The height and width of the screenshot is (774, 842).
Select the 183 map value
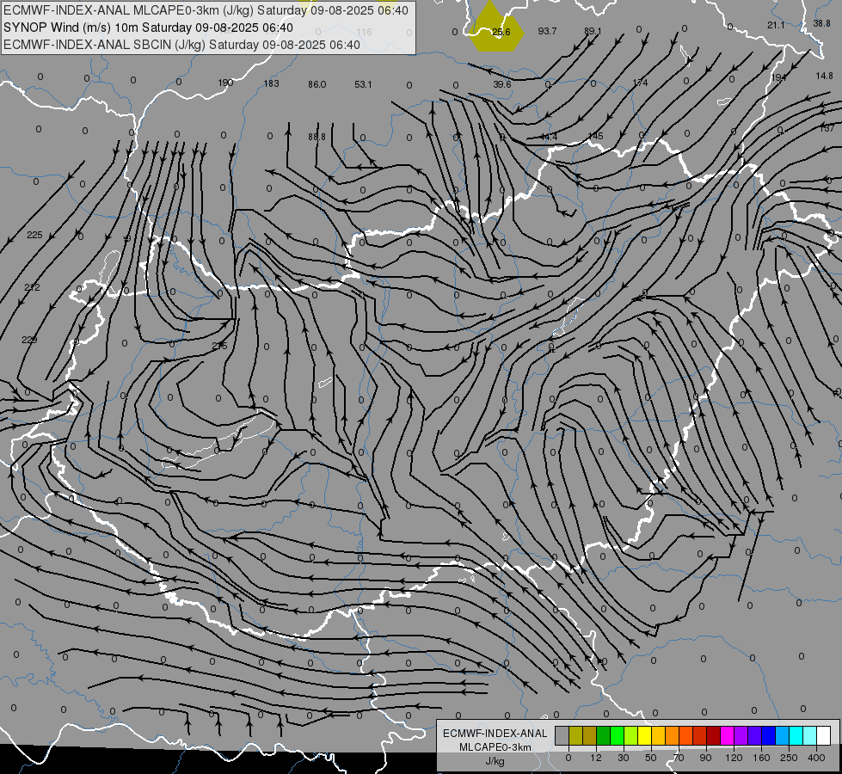coord(271,83)
